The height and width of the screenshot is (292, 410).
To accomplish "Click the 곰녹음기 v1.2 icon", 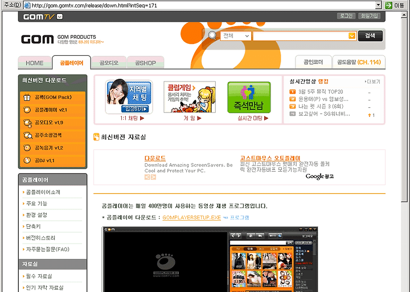I will 27,148.
